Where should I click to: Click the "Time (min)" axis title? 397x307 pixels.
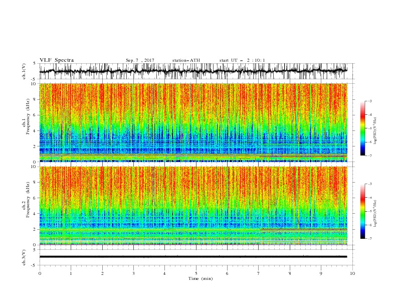coord(201,278)
